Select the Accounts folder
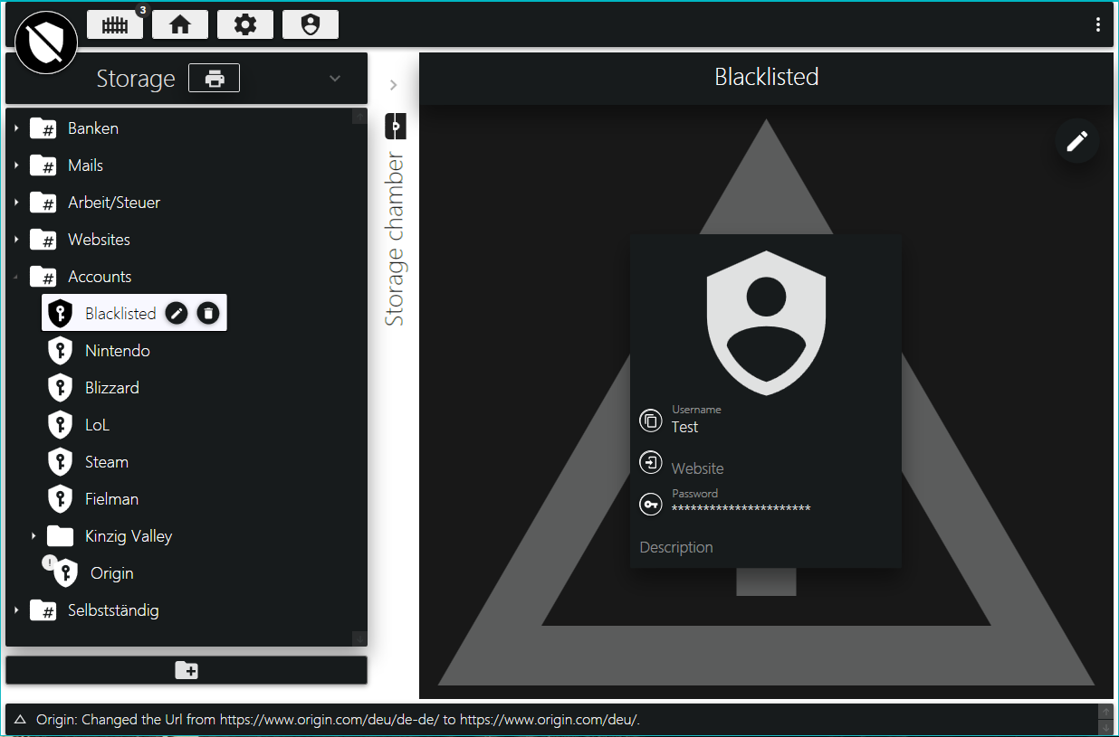Image resolution: width=1119 pixels, height=737 pixels. click(100, 277)
